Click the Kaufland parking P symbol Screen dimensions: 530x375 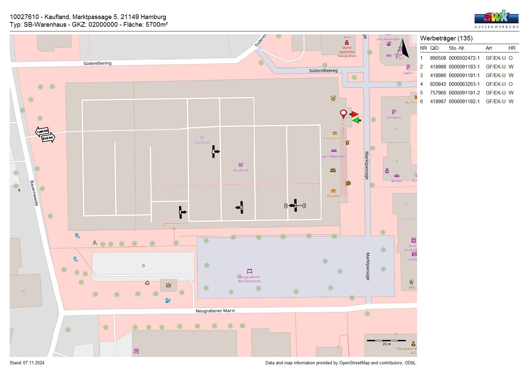coord(202,138)
